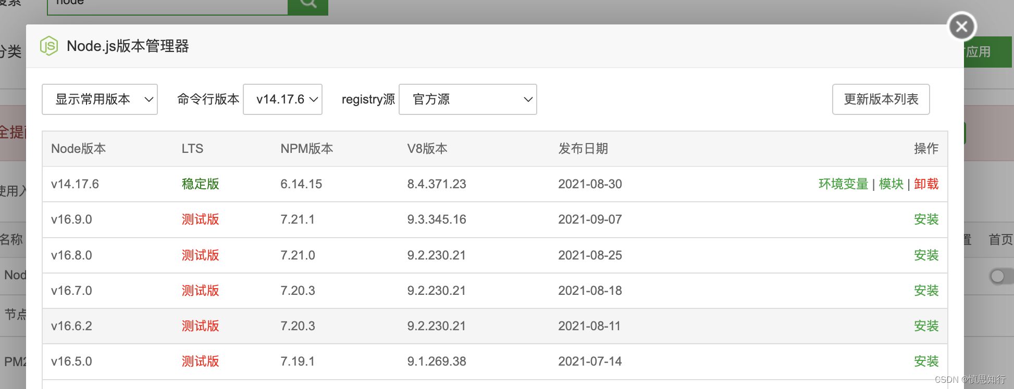
Task: Select the v16.8.0 version cell
Action: coord(71,255)
